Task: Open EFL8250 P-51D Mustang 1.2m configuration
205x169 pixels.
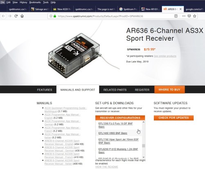Action: (x=118, y=151)
